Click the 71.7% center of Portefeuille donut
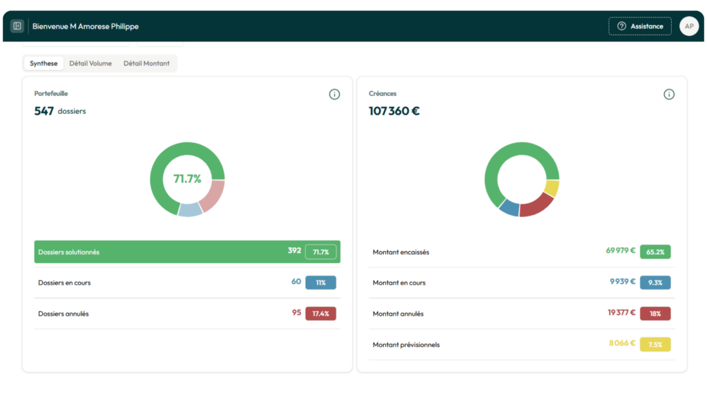 187,179
